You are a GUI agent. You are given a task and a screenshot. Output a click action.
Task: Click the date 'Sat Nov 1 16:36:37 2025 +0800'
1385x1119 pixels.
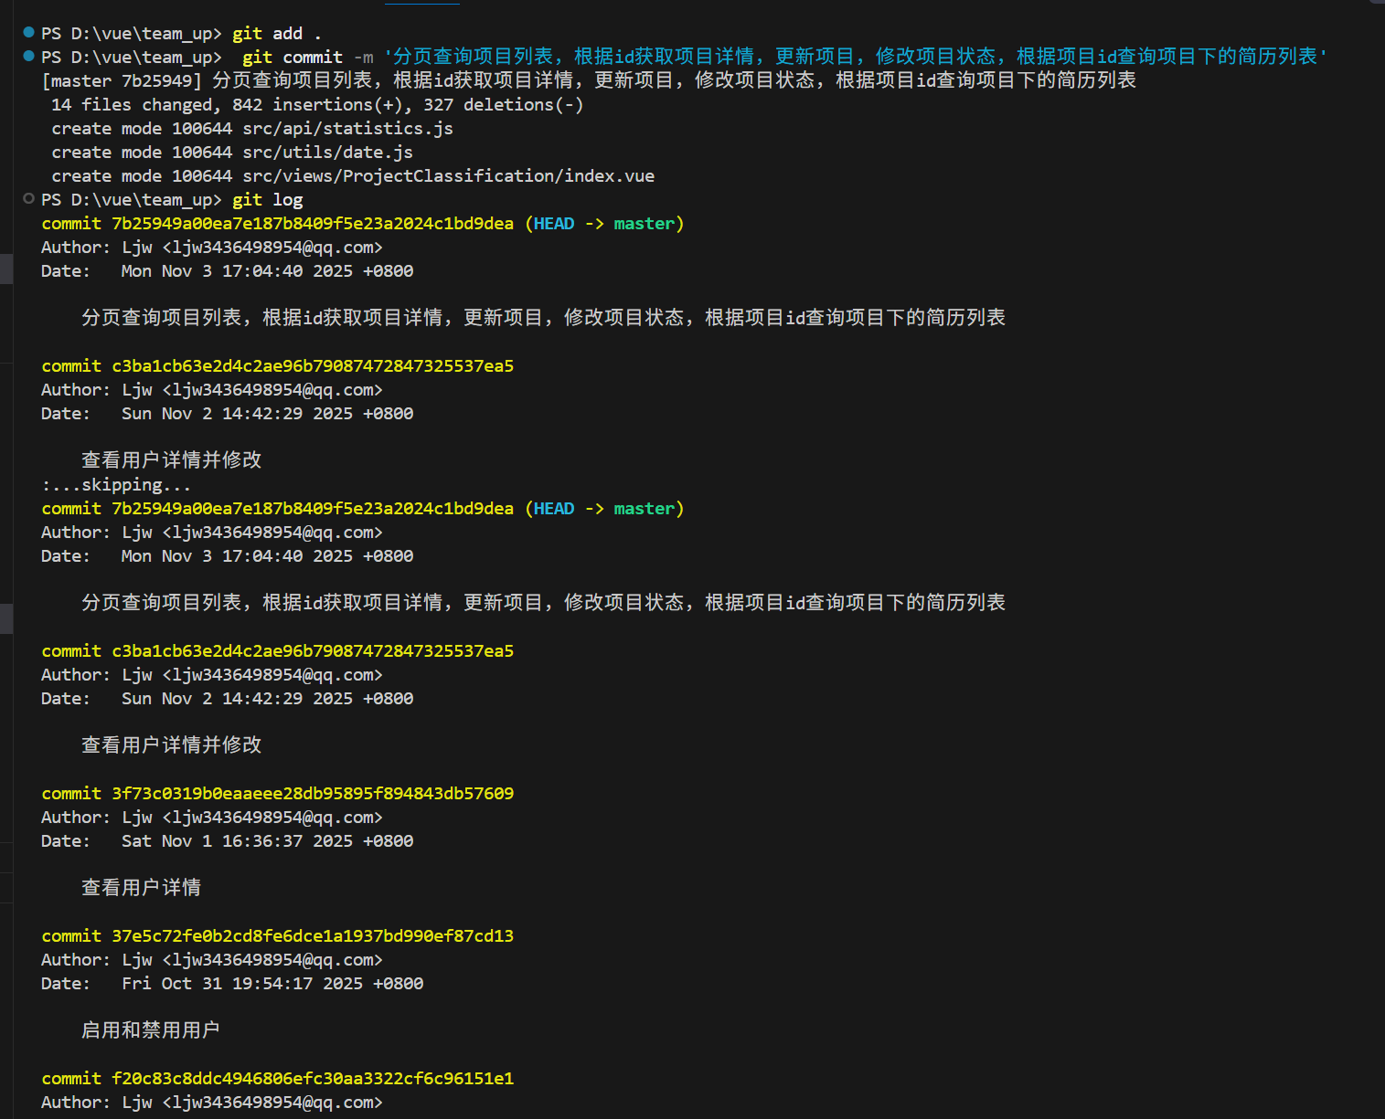267,841
